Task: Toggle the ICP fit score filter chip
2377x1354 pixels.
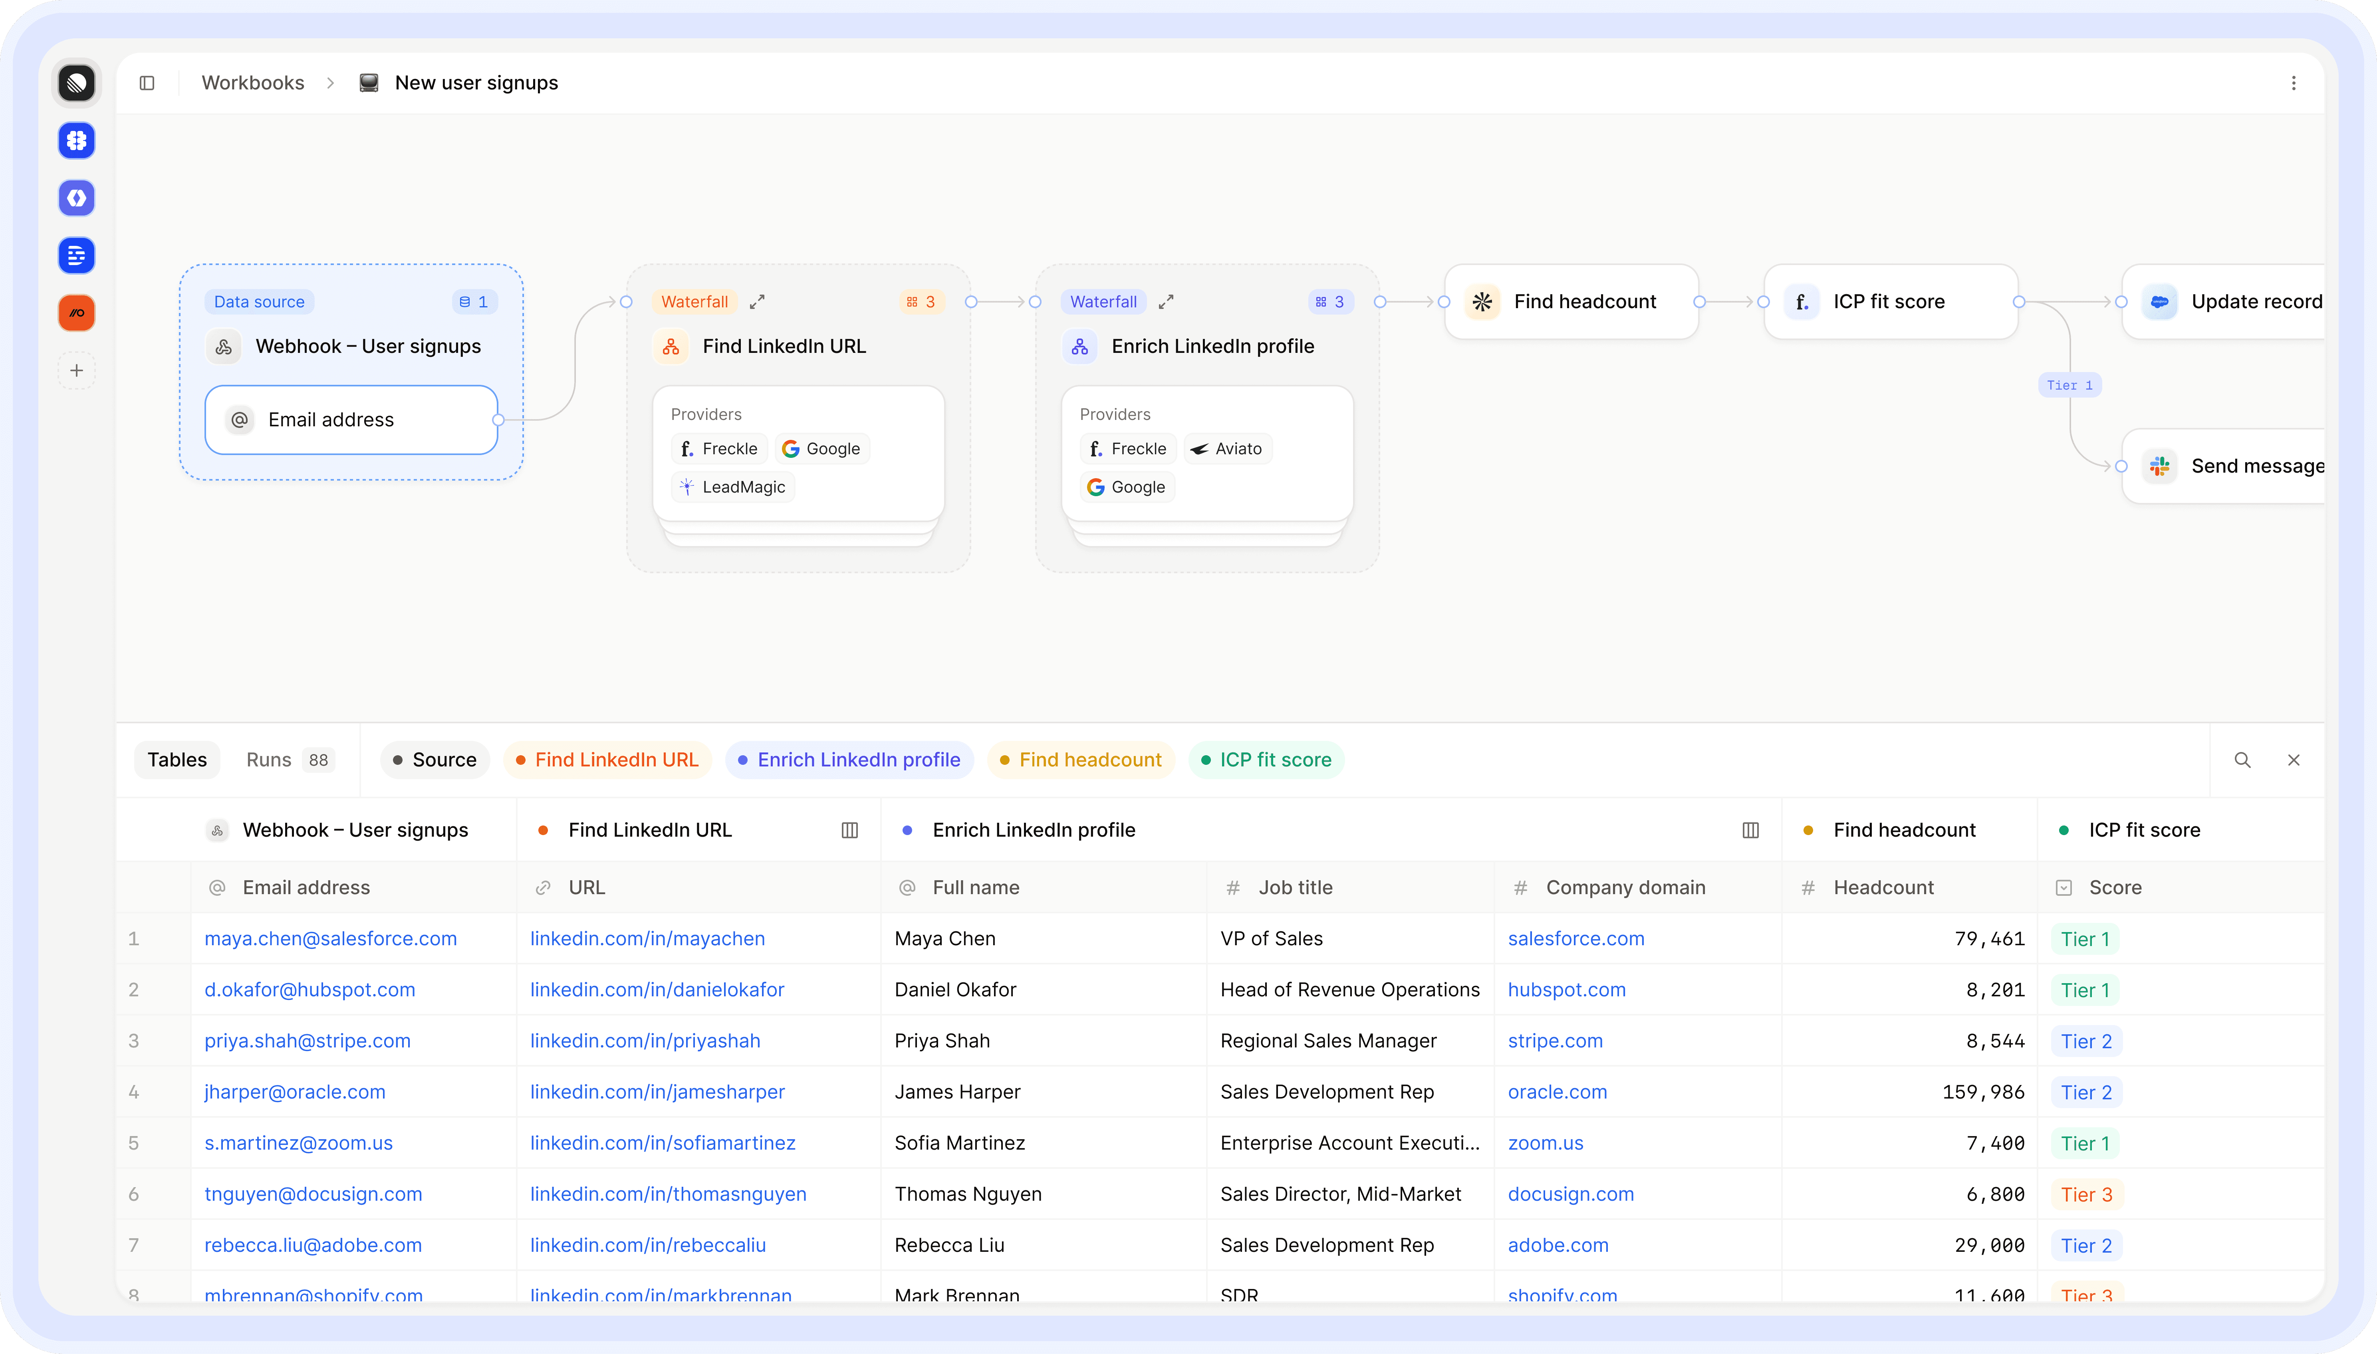Action: coord(1266,760)
